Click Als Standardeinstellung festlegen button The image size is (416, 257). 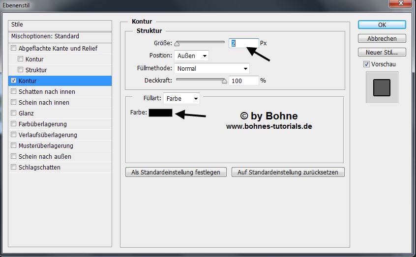pos(176,172)
